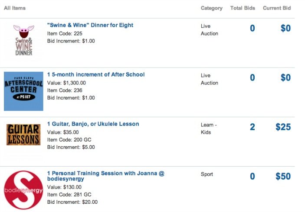The width and height of the screenshot is (305, 212).
Task: Click the All Items heading
Action: [15, 8]
